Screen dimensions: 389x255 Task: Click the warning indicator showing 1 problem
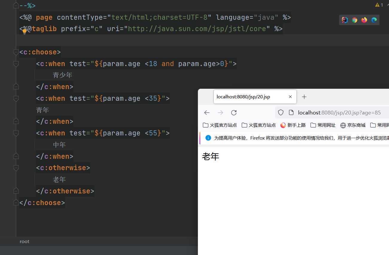379,5
